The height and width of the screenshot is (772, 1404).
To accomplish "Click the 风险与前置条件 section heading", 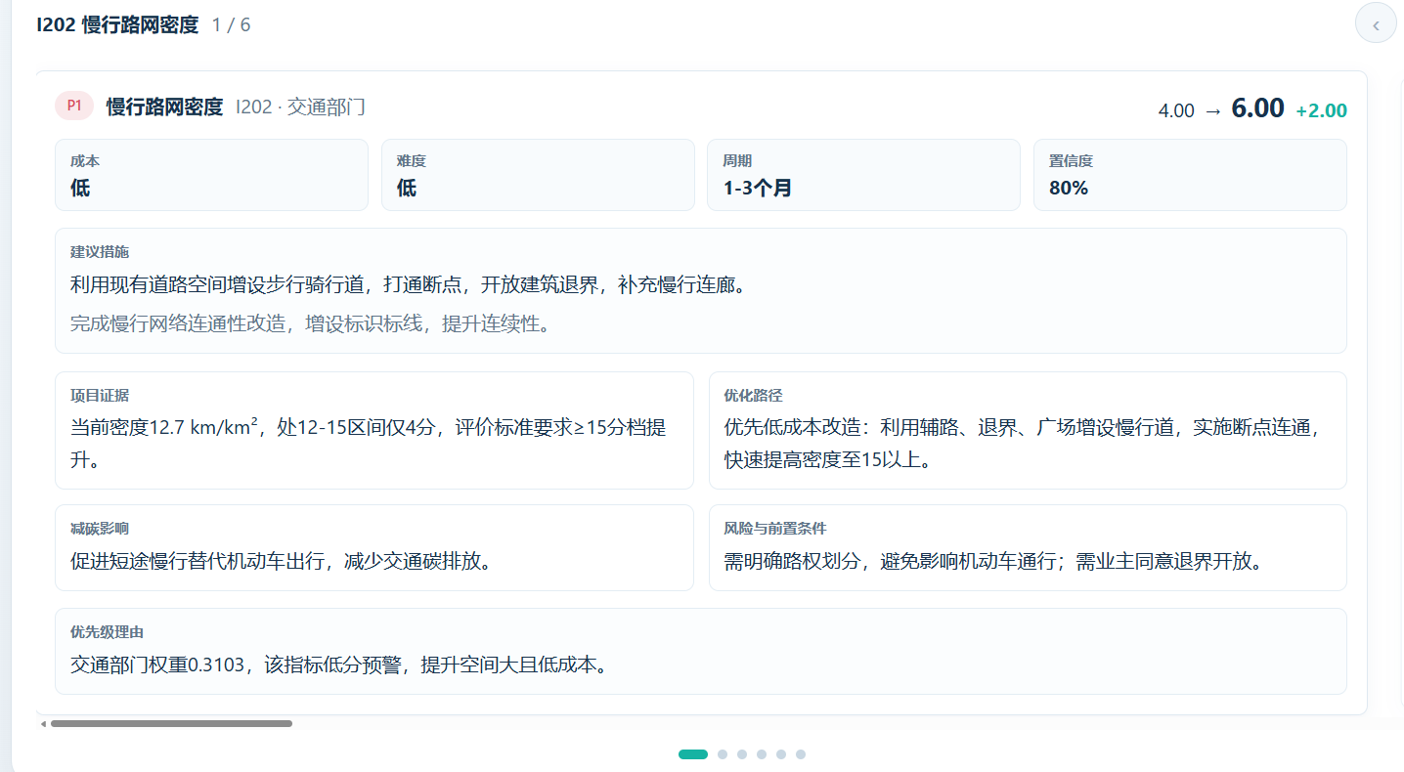I will (774, 528).
